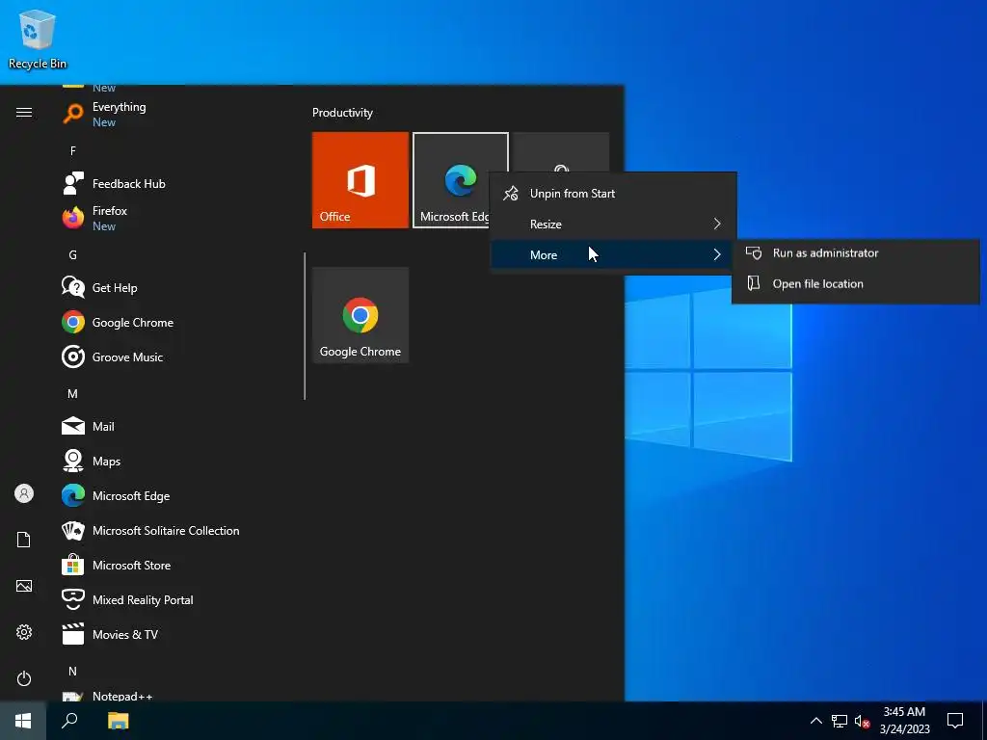This screenshot has width=987, height=740.
Task: Click the muted volume tray icon
Action: pos(862,721)
